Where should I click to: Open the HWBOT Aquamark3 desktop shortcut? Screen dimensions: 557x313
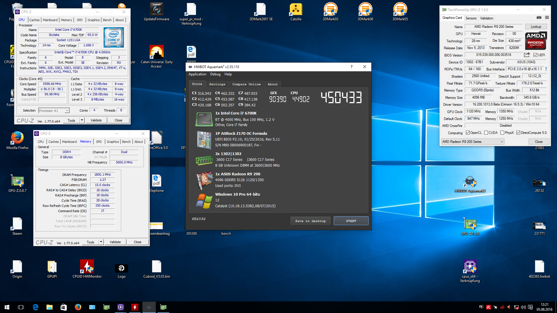click(470, 184)
